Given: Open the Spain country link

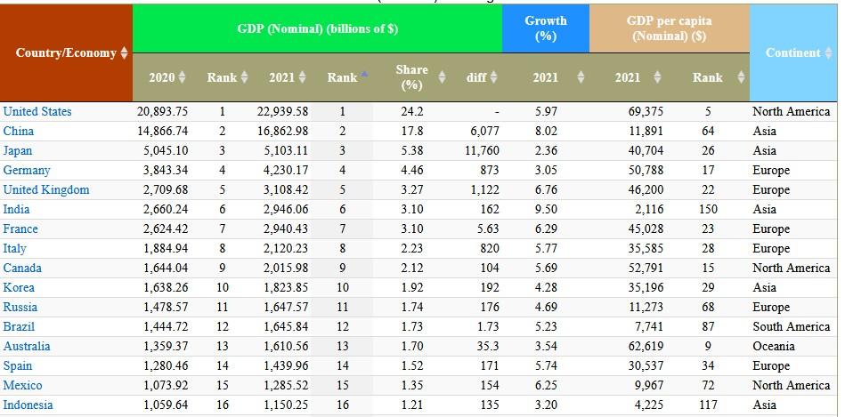Looking at the screenshot, I should pyautogui.click(x=18, y=365).
